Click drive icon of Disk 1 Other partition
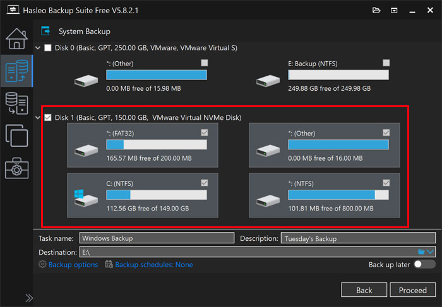 (268, 150)
